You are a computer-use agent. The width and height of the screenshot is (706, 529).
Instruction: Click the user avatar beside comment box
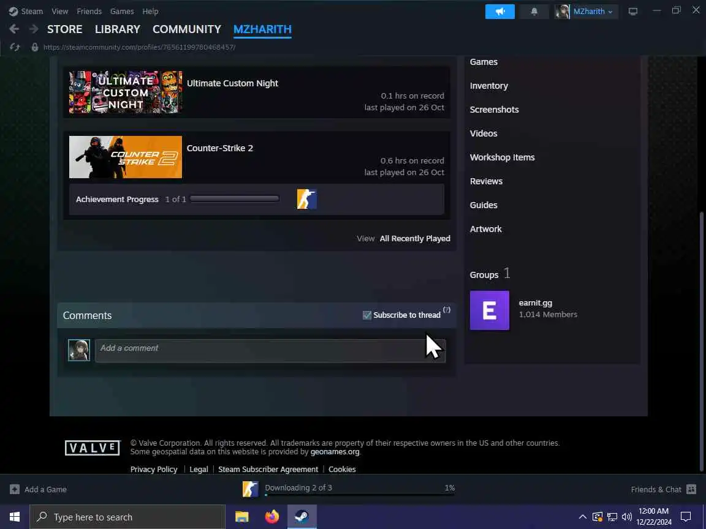(79, 350)
